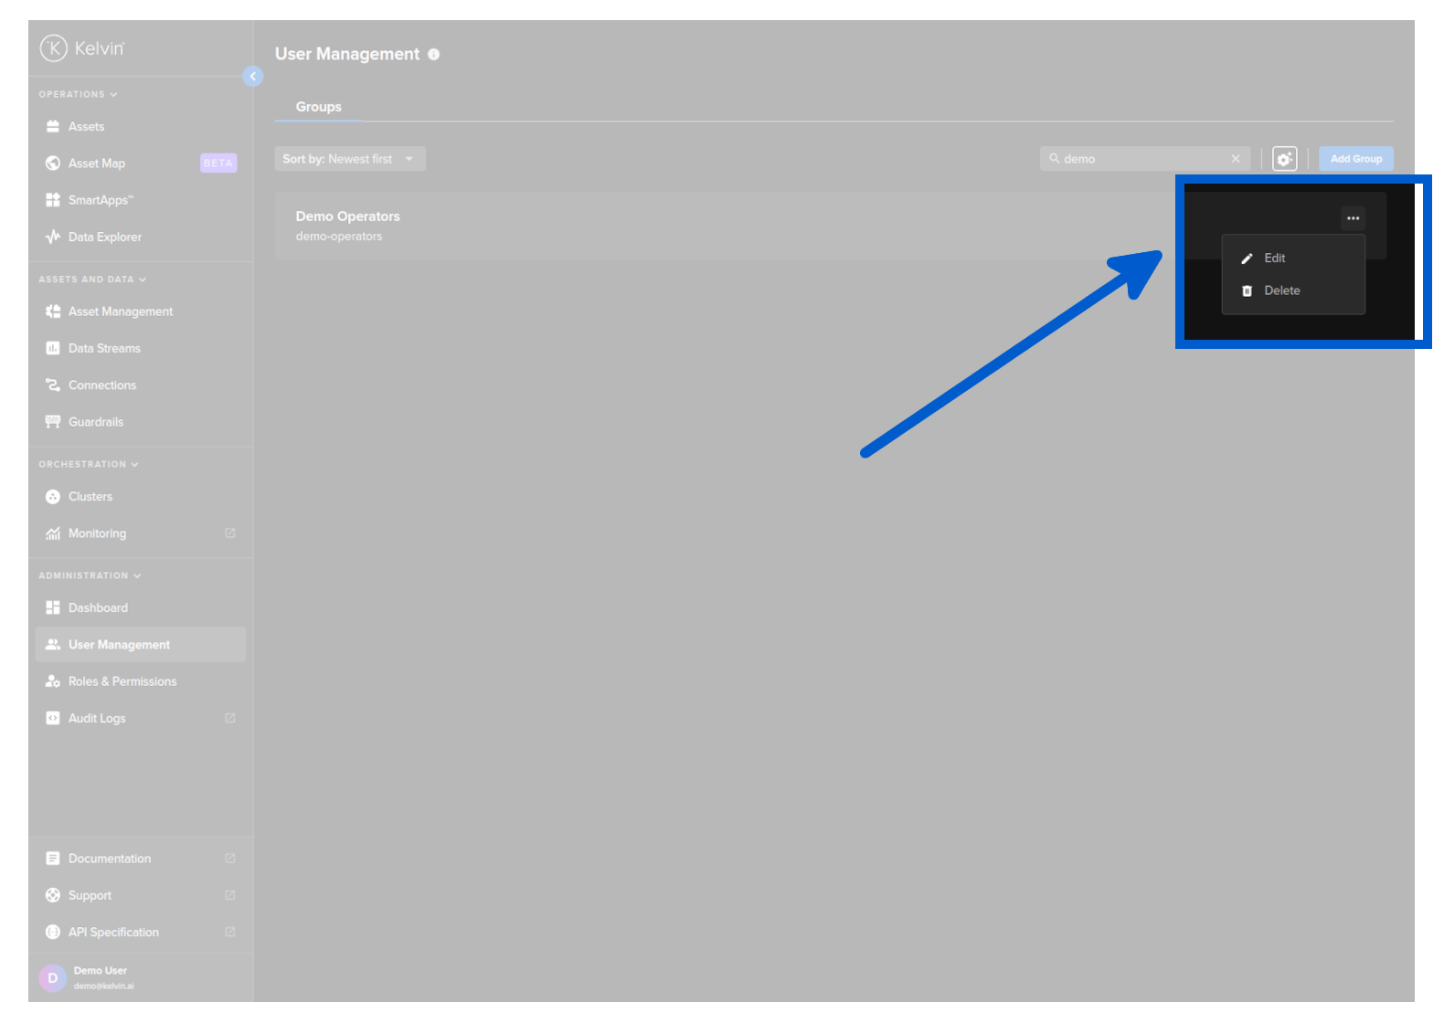Choose Delete in the group menu
The width and height of the screenshot is (1444, 1023).
point(1281,290)
